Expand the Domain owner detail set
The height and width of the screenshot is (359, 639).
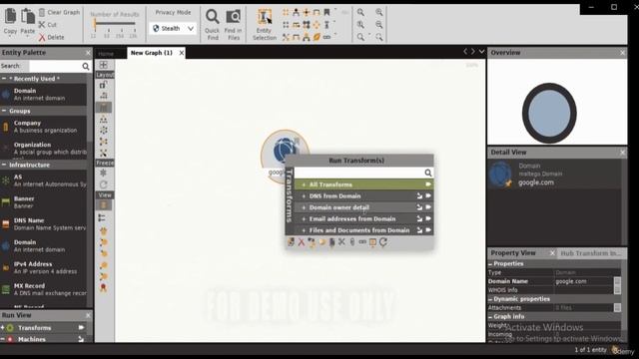(304, 207)
